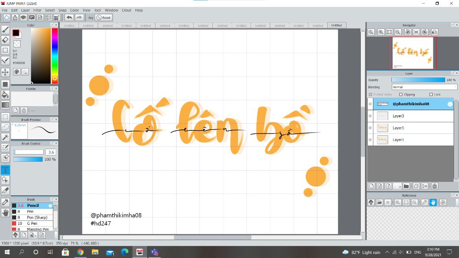The width and height of the screenshot is (459, 258).
Task: Click the Windows Start button
Action: click(7, 252)
